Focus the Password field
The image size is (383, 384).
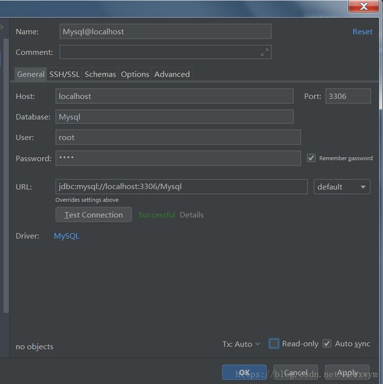pos(178,158)
